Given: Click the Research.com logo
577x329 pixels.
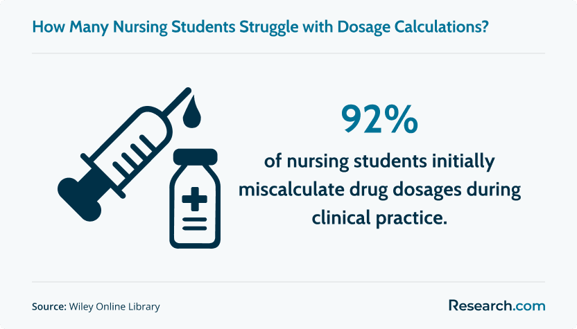Looking at the screenshot, I should (497, 305).
